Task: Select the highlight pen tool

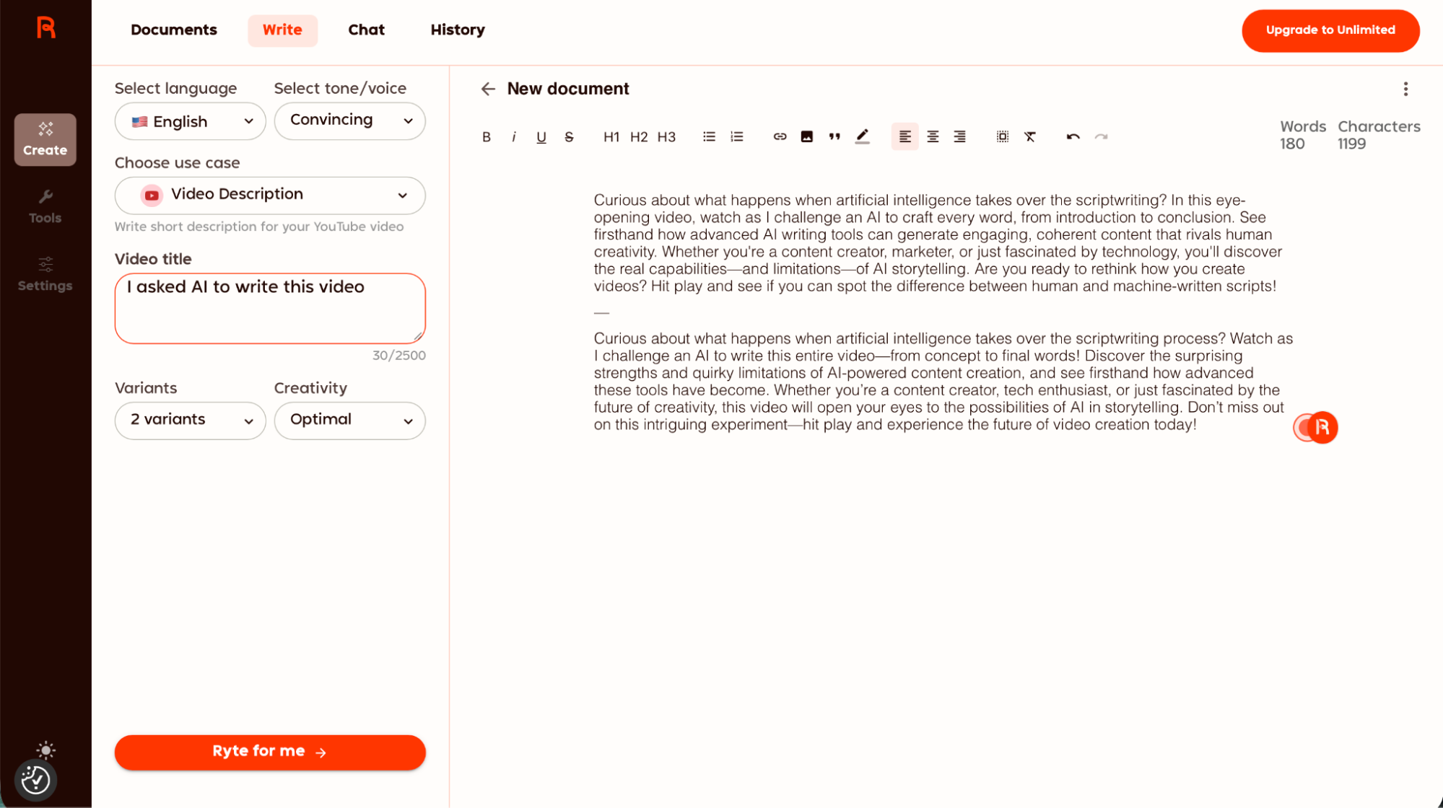Action: [x=861, y=136]
